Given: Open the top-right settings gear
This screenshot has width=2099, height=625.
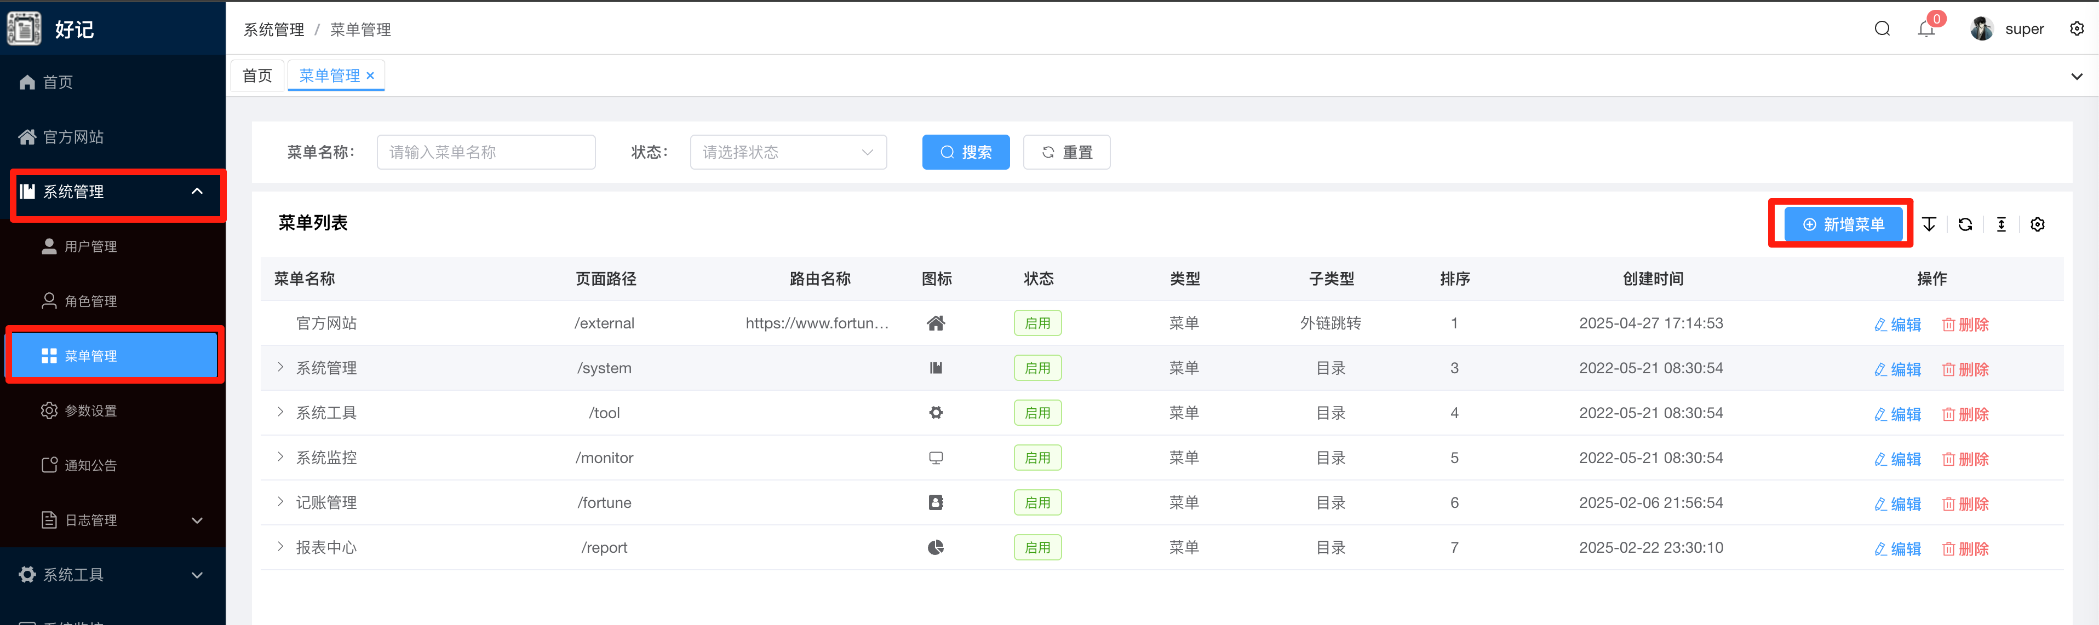Looking at the screenshot, I should point(2076,30).
